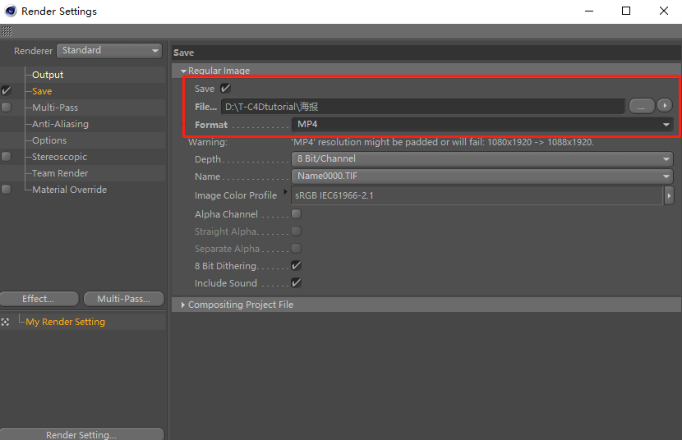Uncheck the Save checkbox in Regular Image
The height and width of the screenshot is (440, 682).
point(225,88)
